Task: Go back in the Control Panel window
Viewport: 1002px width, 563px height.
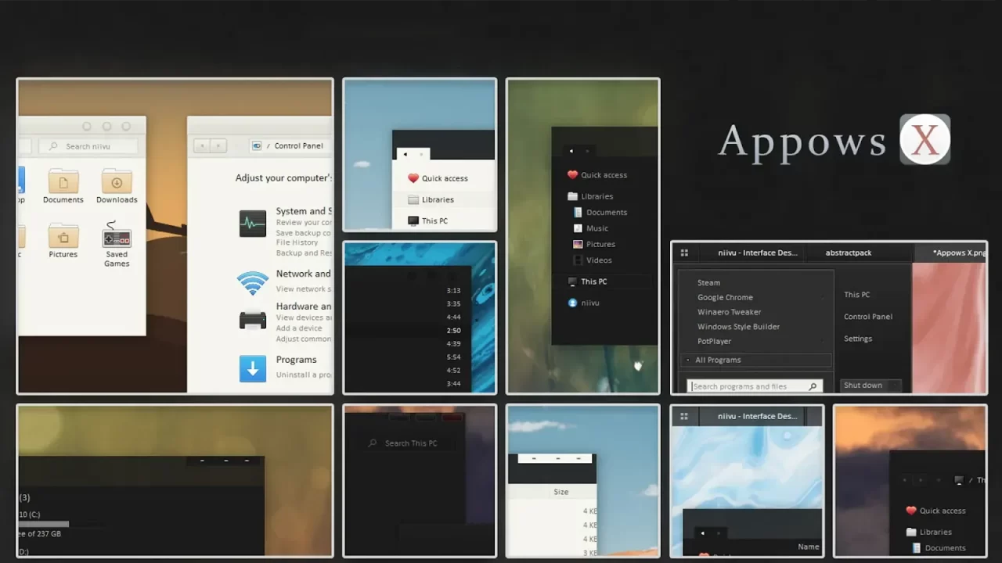Action: 203,145
